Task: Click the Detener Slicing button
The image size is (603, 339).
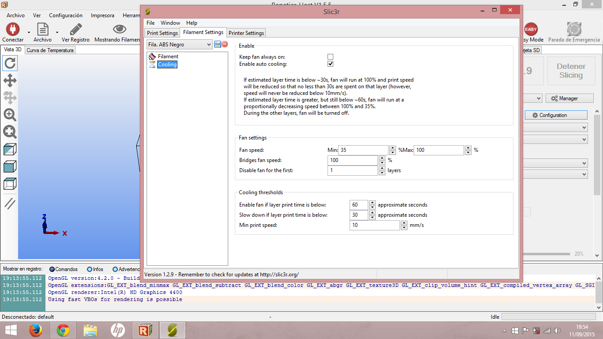Action: click(x=571, y=71)
